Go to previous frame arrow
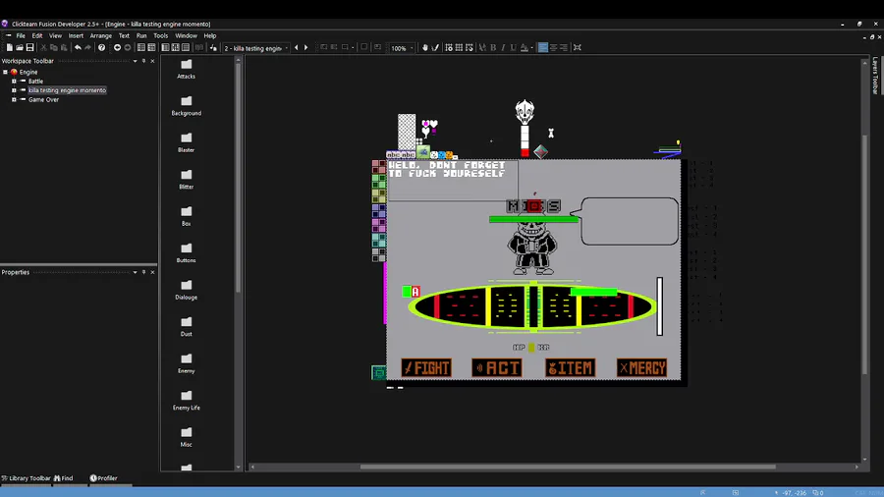Image resolution: width=884 pixels, height=497 pixels. click(297, 48)
